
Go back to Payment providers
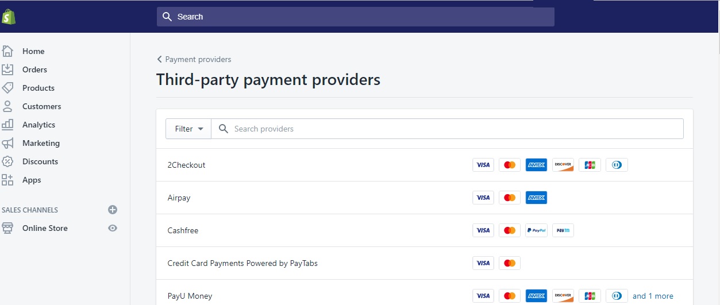[194, 59]
